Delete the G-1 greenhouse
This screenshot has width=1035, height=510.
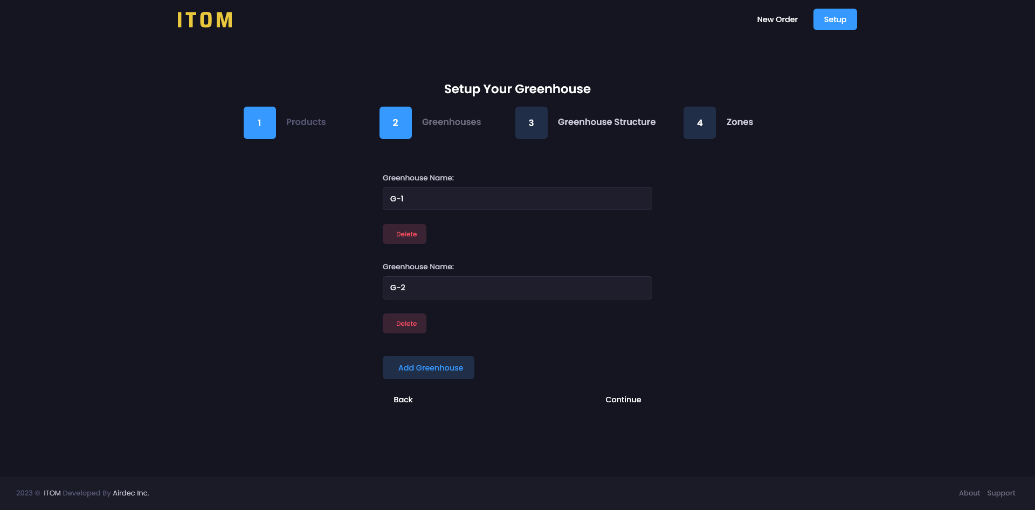(404, 234)
